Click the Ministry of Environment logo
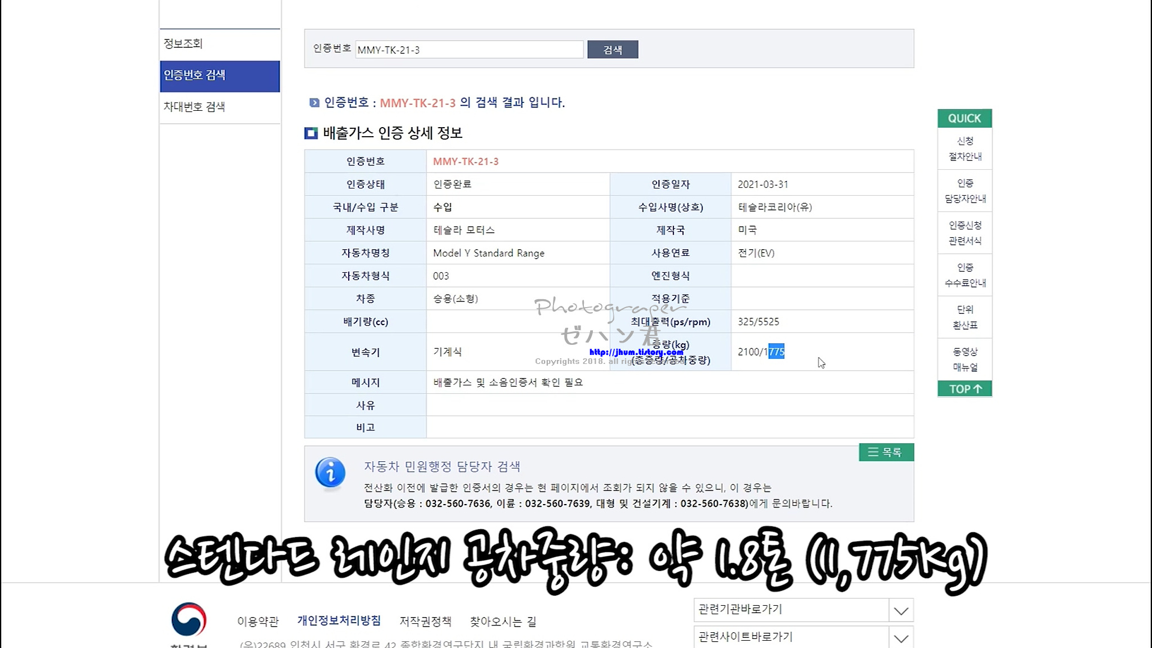1152x648 pixels. tap(189, 620)
